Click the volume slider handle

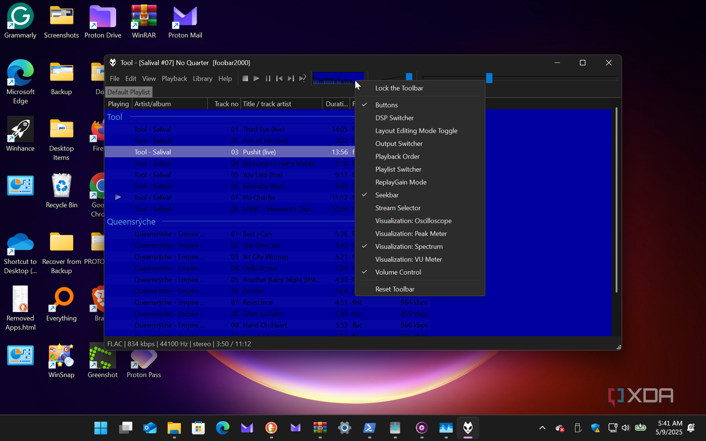click(409, 77)
